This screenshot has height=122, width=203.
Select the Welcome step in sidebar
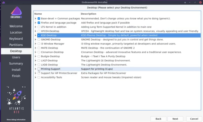[16, 26]
